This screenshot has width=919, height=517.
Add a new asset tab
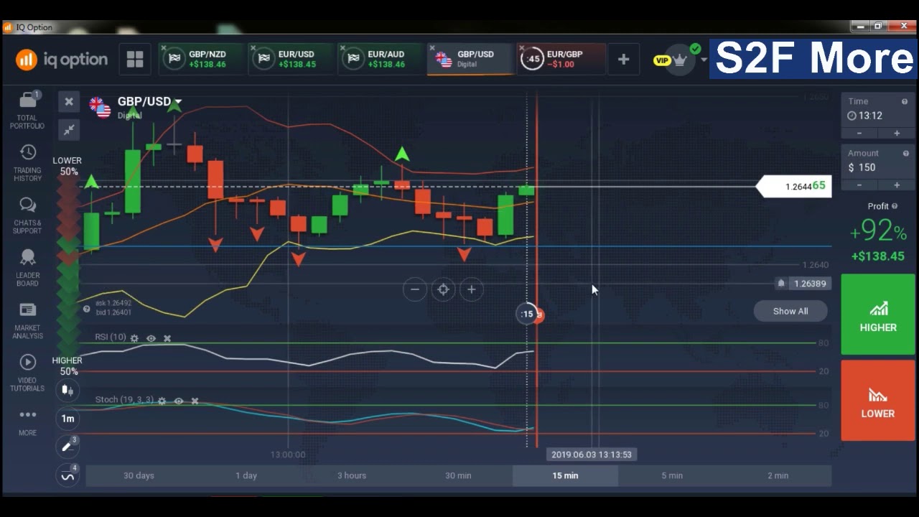pos(623,60)
